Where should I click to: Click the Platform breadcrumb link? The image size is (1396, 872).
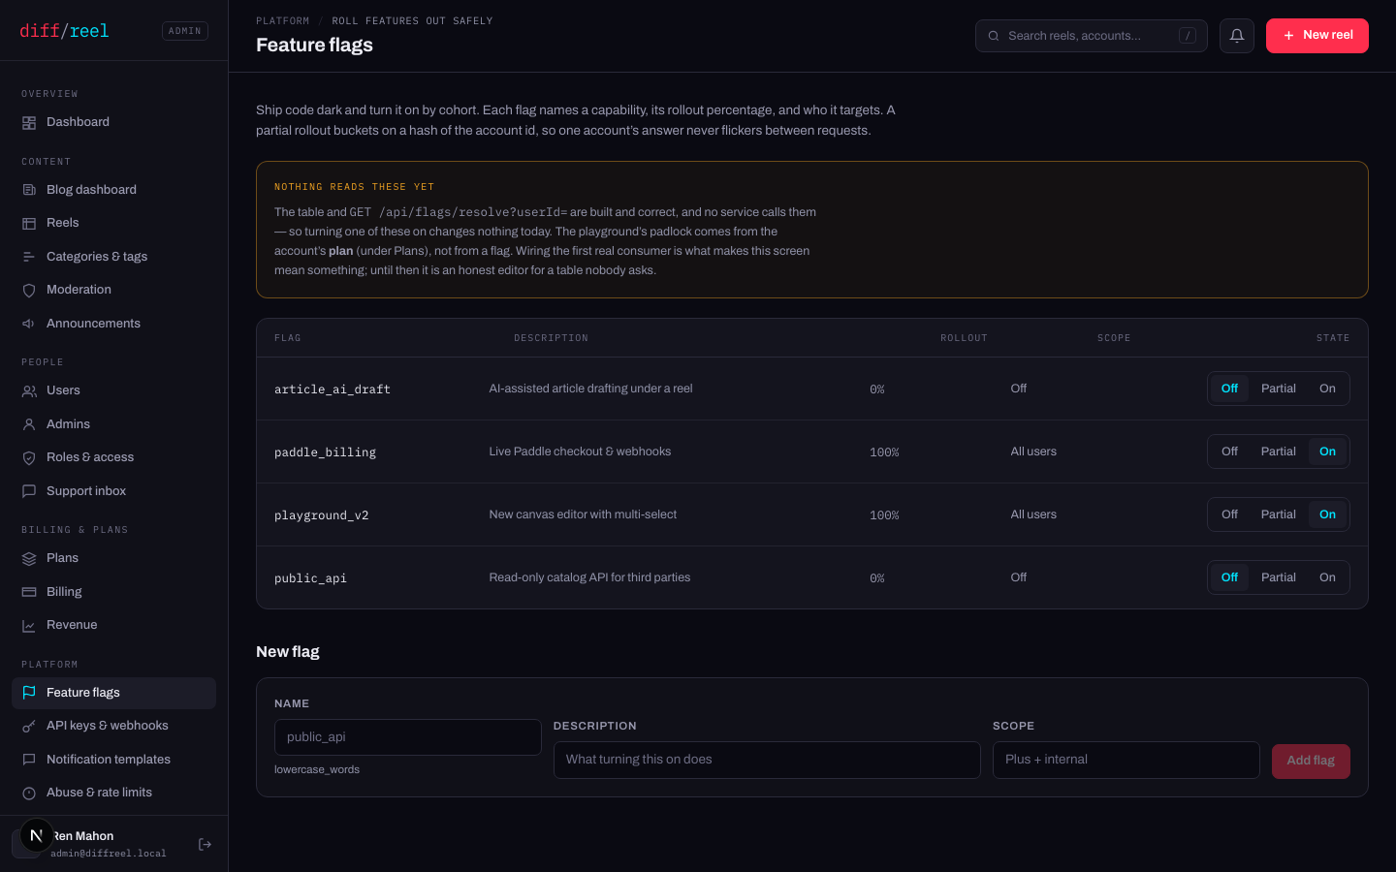283,21
